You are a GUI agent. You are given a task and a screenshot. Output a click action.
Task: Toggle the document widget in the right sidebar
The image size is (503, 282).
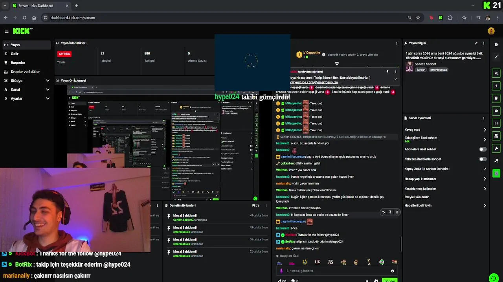point(496,98)
